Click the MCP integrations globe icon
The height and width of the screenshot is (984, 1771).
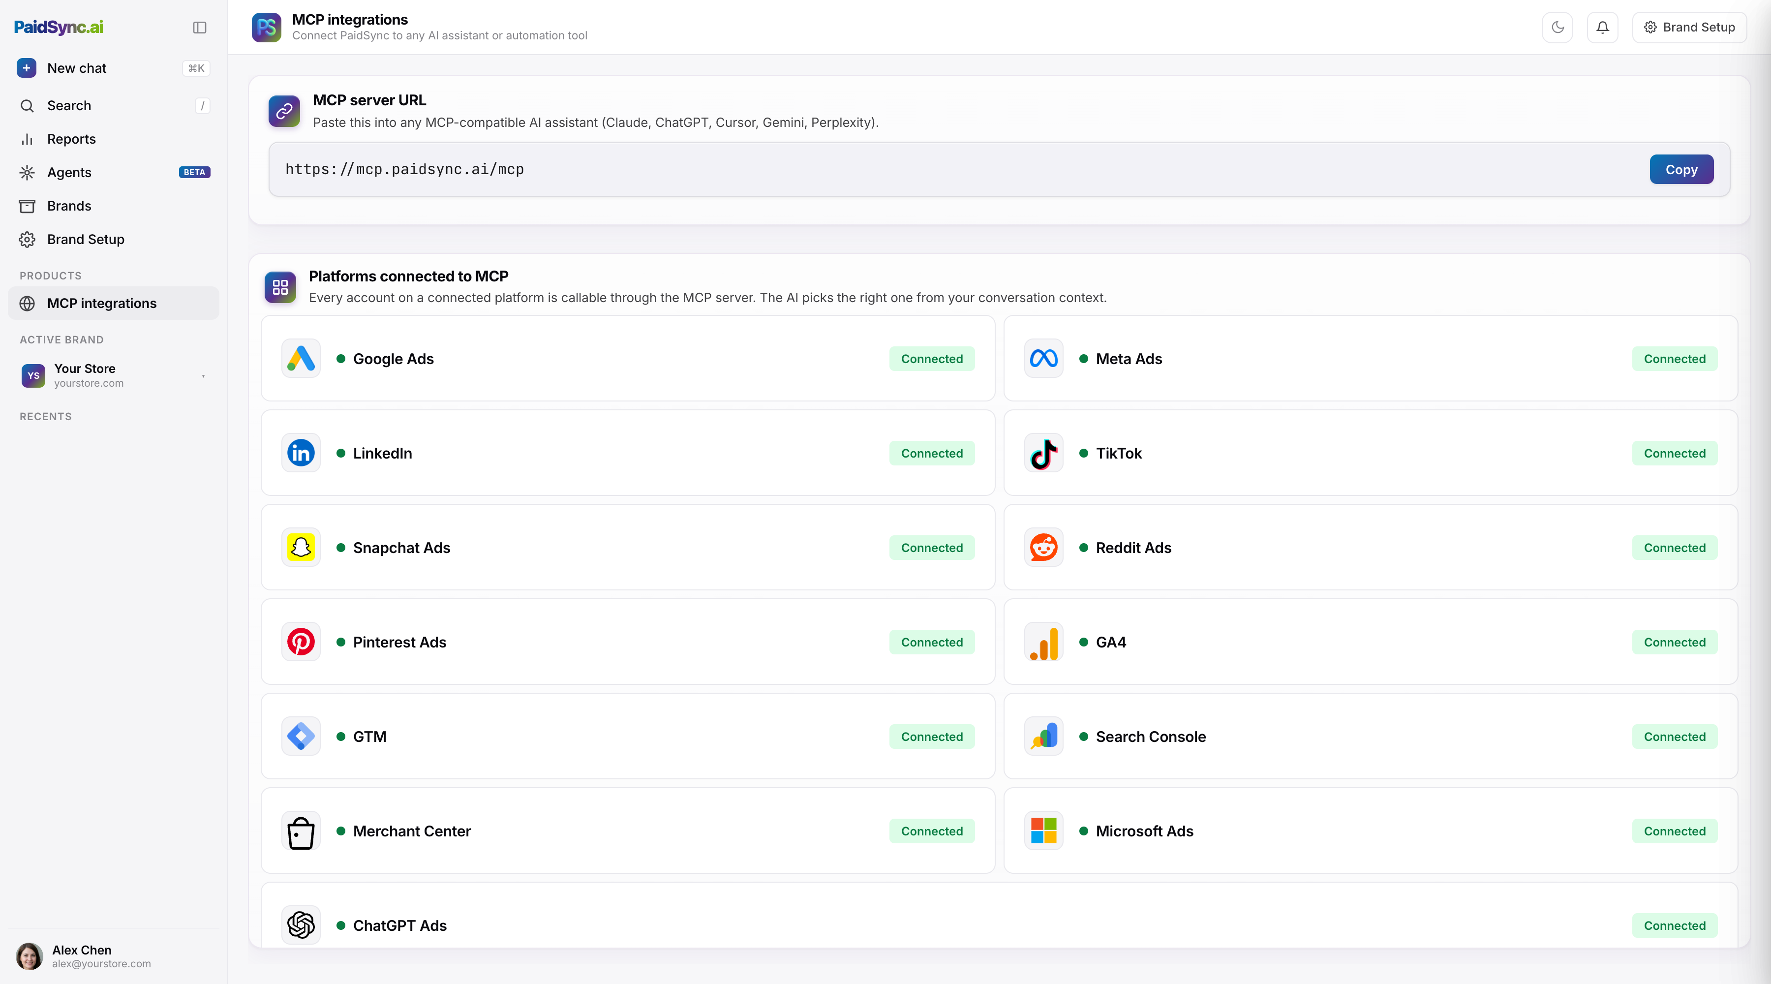click(27, 303)
